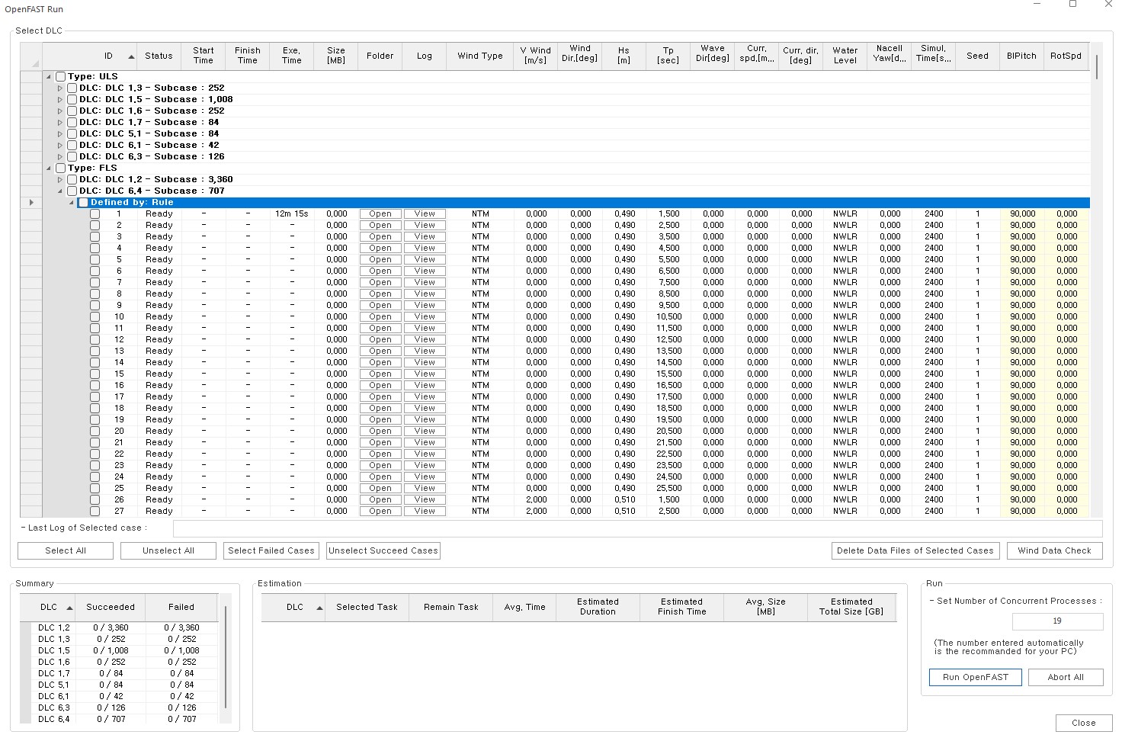Click the Summary table vertical scrollbar

(x=226, y=658)
